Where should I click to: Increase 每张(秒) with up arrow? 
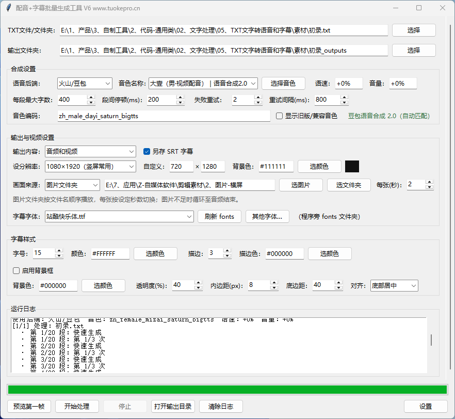tap(429, 182)
